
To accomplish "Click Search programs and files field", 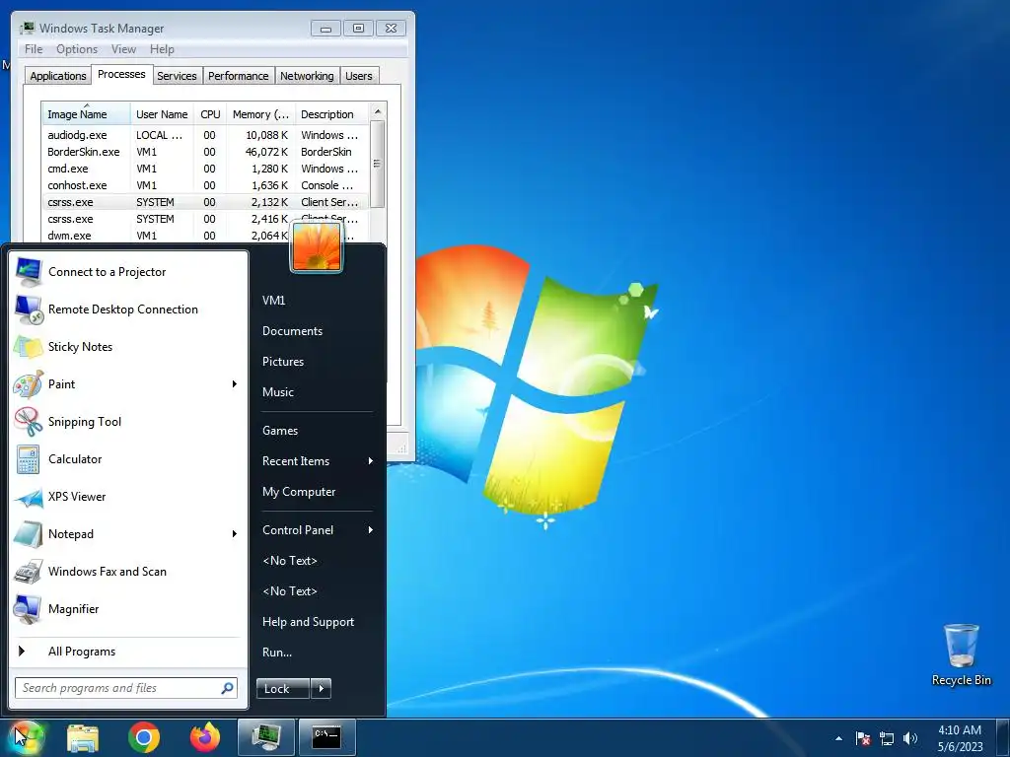I will [126, 688].
